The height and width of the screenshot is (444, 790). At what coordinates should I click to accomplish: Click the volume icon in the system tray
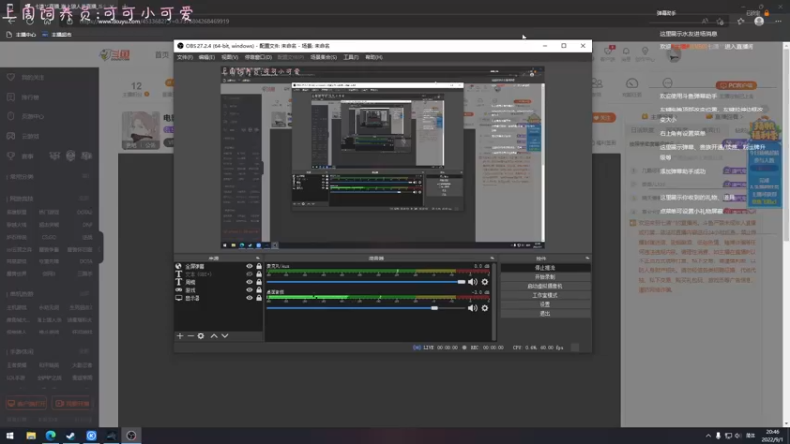(x=738, y=436)
